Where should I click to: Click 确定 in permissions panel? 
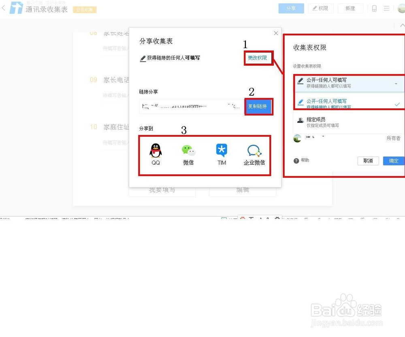(x=394, y=161)
